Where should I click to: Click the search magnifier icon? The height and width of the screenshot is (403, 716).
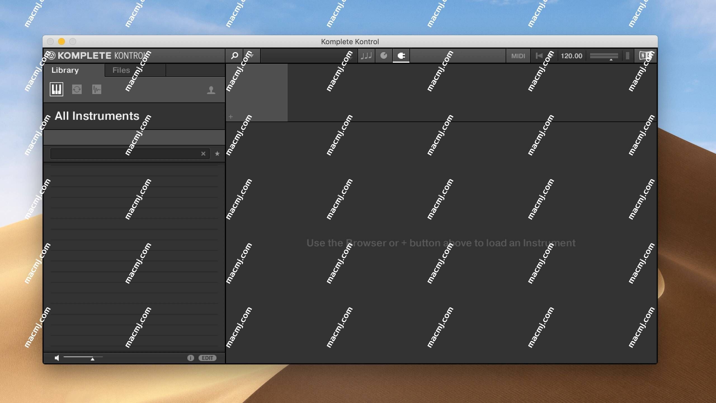(235, 55)
